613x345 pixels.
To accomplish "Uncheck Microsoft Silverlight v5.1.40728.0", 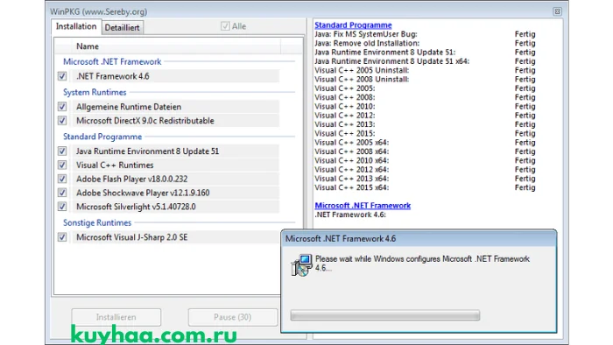I will (x=62, y=207).
